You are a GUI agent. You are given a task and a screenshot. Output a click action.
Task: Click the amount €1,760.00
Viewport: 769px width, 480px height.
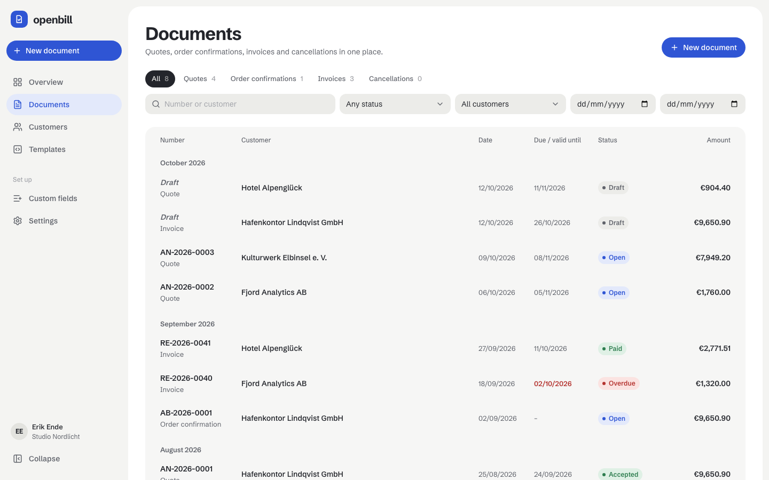[x=713, y=292]
